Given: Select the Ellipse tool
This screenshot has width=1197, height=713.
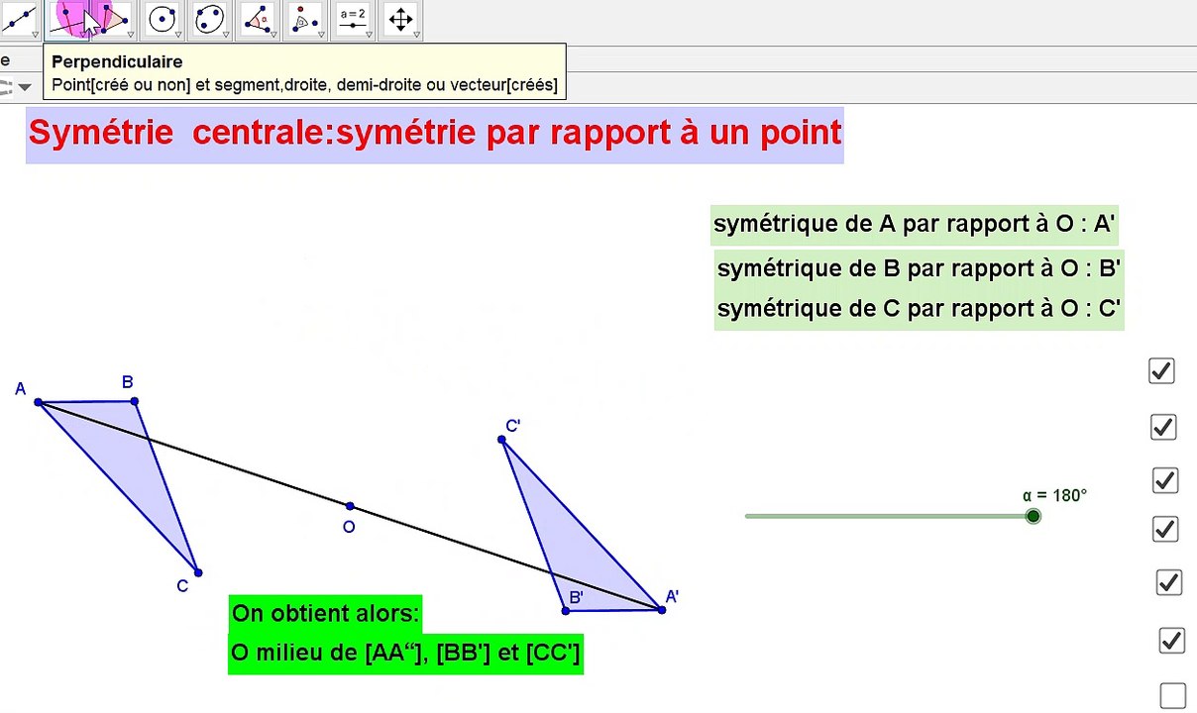Looking at the screenshot, I should coord(208,18).
